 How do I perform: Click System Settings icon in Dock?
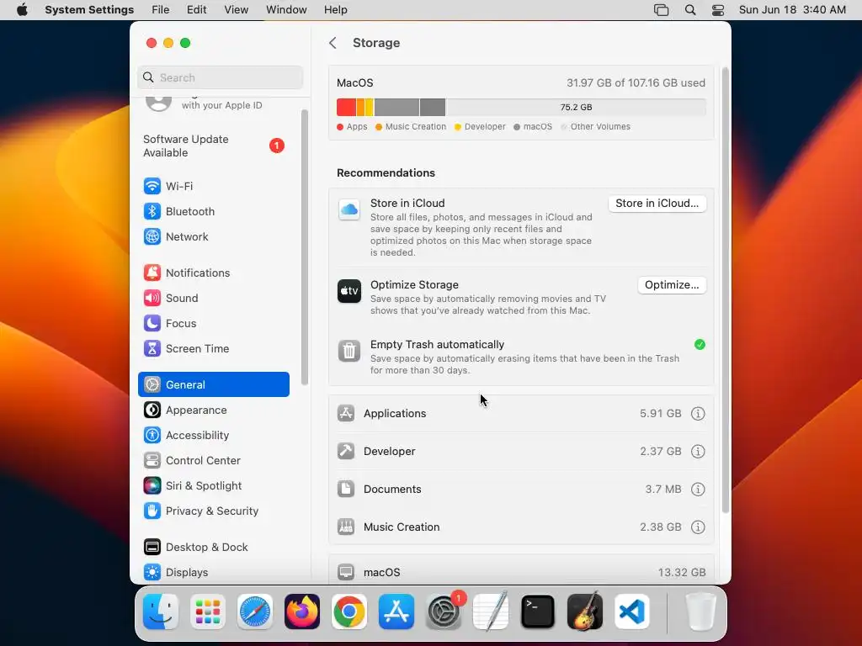pyautogui.click(x=444, y=612)
